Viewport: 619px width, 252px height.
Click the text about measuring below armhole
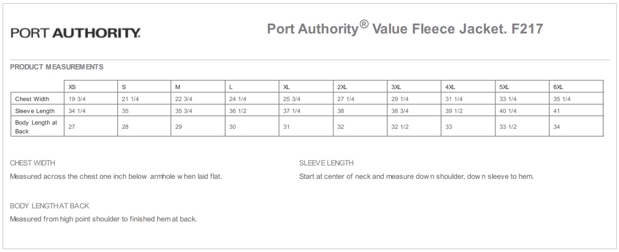coord(116,177)
